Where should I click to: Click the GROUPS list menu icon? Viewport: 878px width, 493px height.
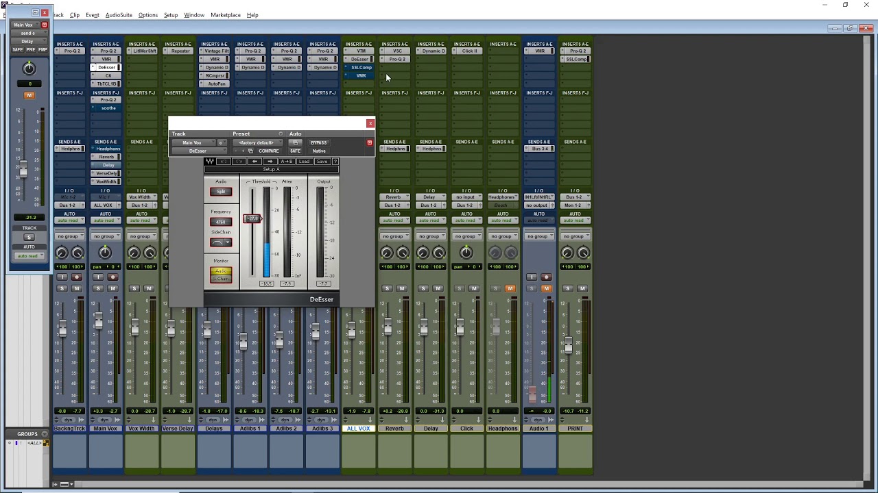45,433
